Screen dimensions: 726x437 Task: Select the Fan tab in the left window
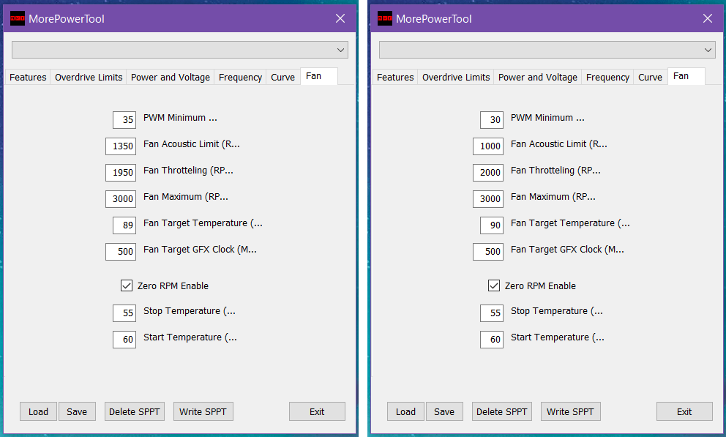pyautogui.click(x=319, y=76)
